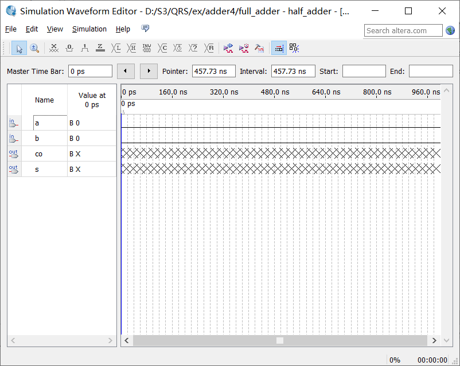Open Random Values (R) tool
Viewport: 460px width, 366px height.
pyautogui.click(x=209, y=48)
